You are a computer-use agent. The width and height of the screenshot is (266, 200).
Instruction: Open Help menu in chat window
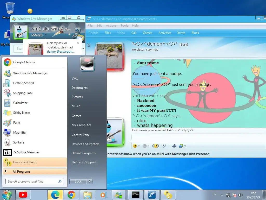coord(135,26)
